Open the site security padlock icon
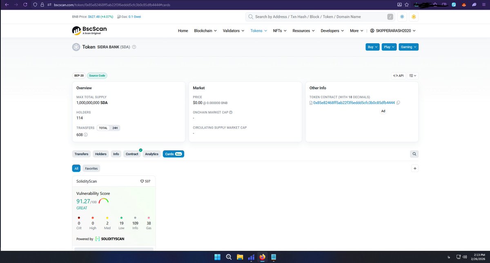The height and width of the screenshot is (263, 490). click(x=42, y=4)
